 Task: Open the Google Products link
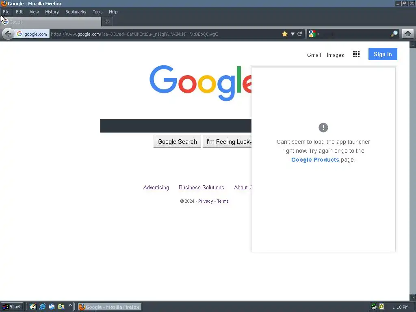pyautogui.click(x=315, y=160)
